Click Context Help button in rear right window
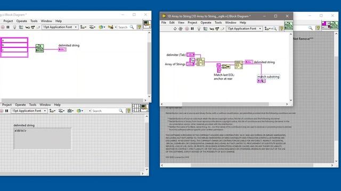The height and width of the screenshot is (191, 341). coord(318,28)
